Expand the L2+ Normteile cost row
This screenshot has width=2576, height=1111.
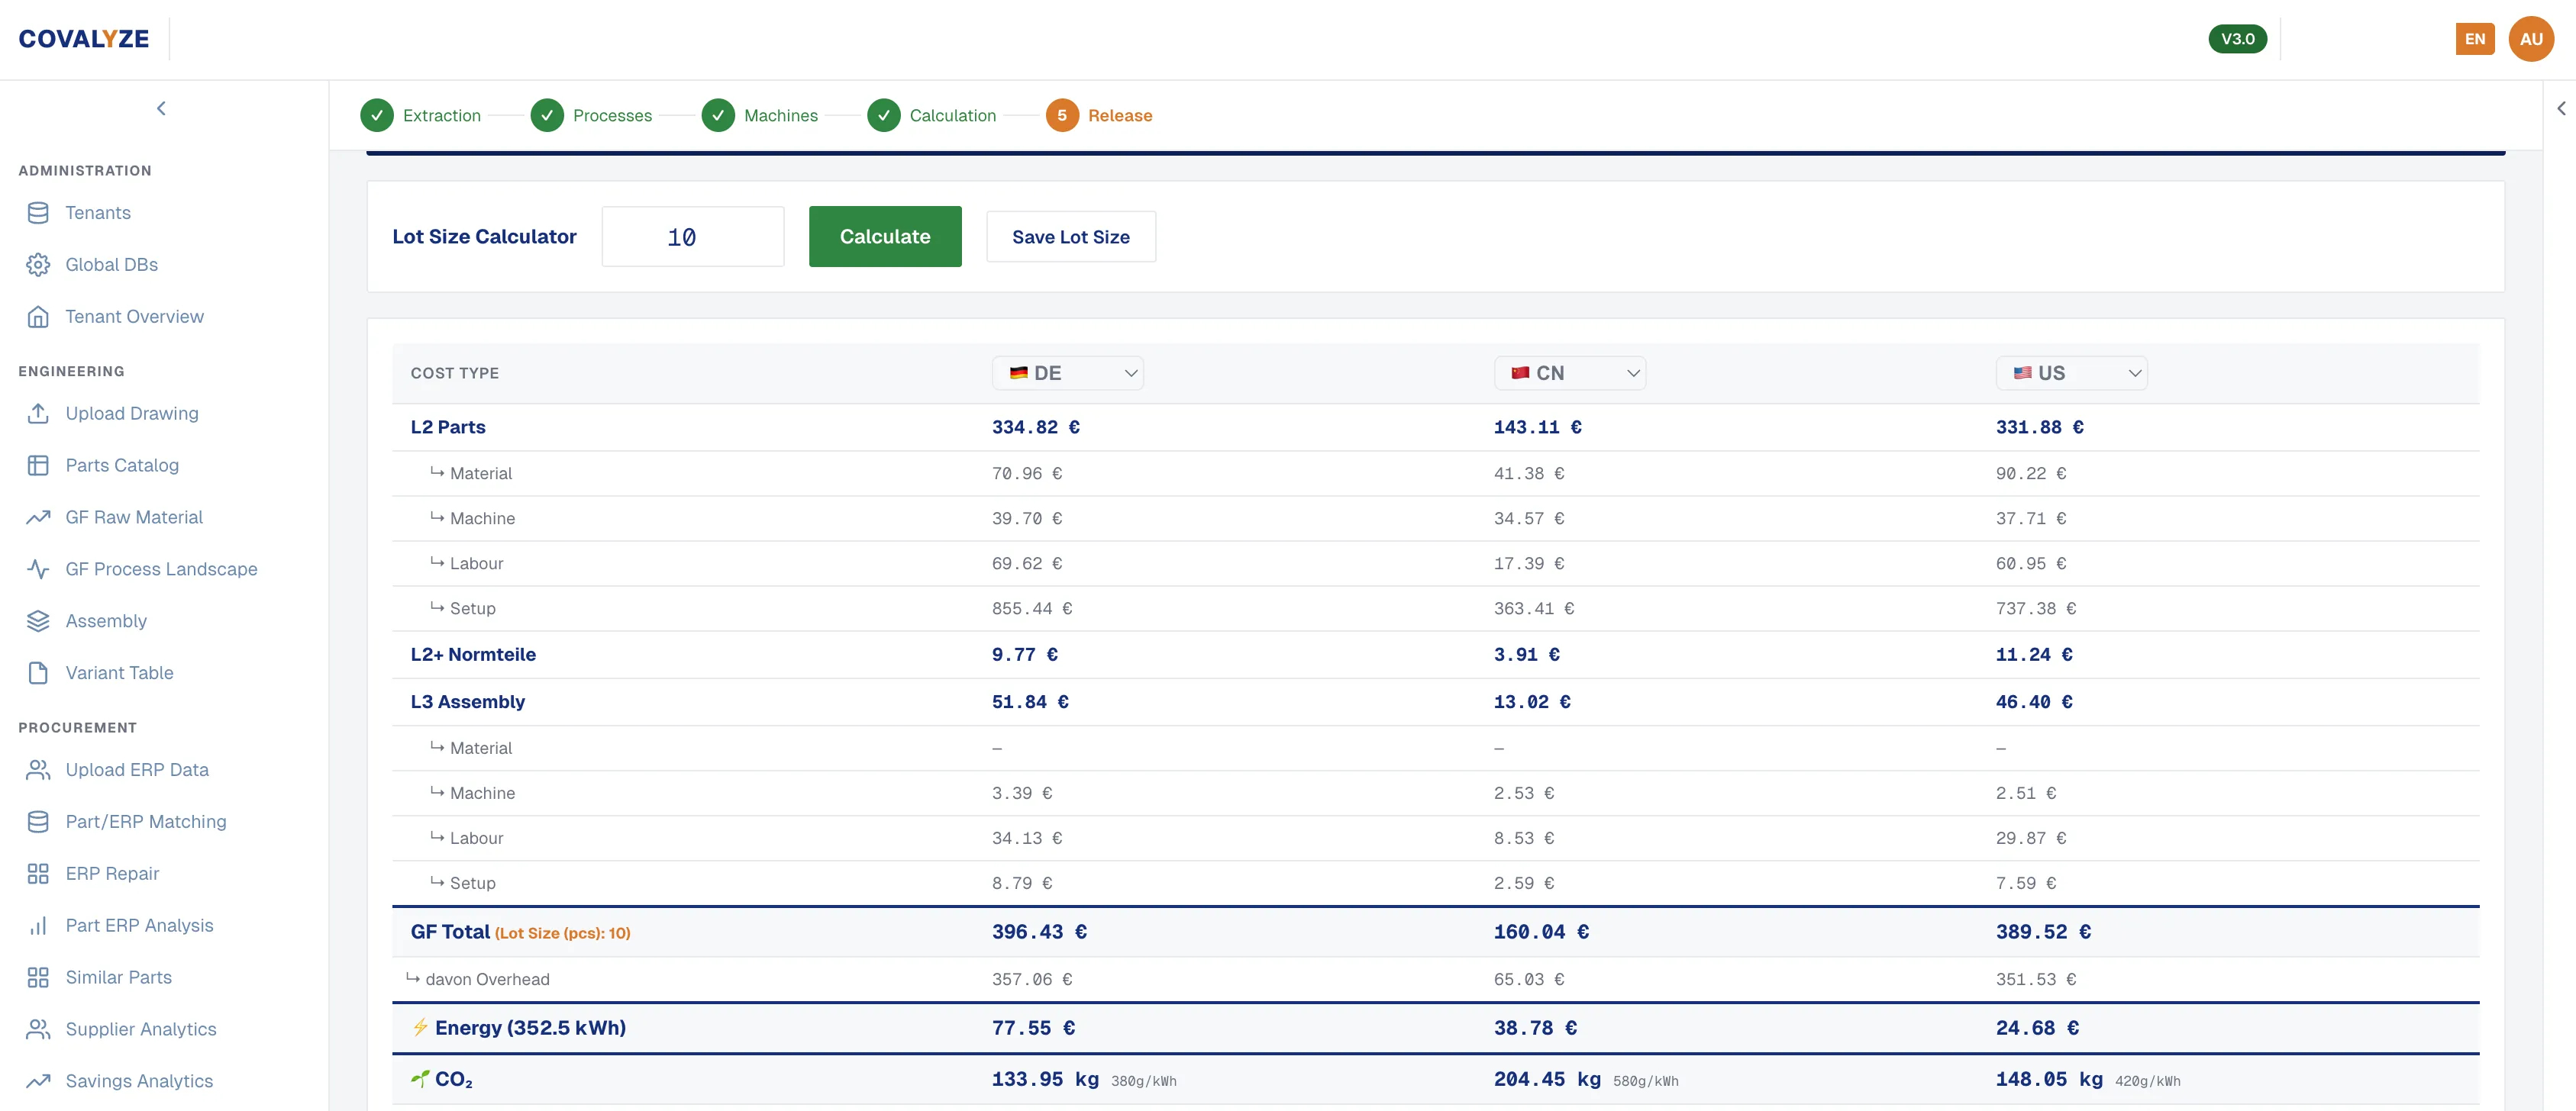pyautogui.click(x=1435, y=655)
